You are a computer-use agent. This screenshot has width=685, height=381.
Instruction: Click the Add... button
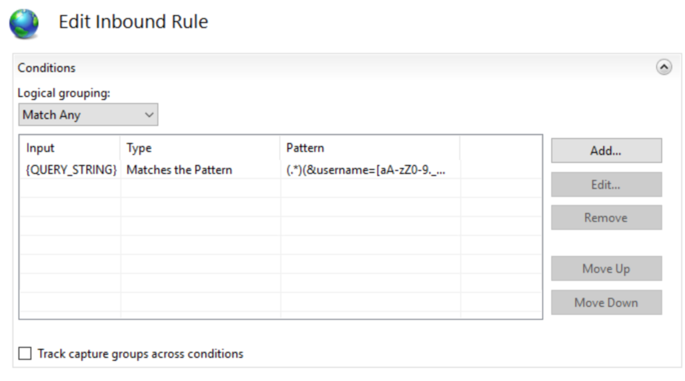[x=606, y=151]
